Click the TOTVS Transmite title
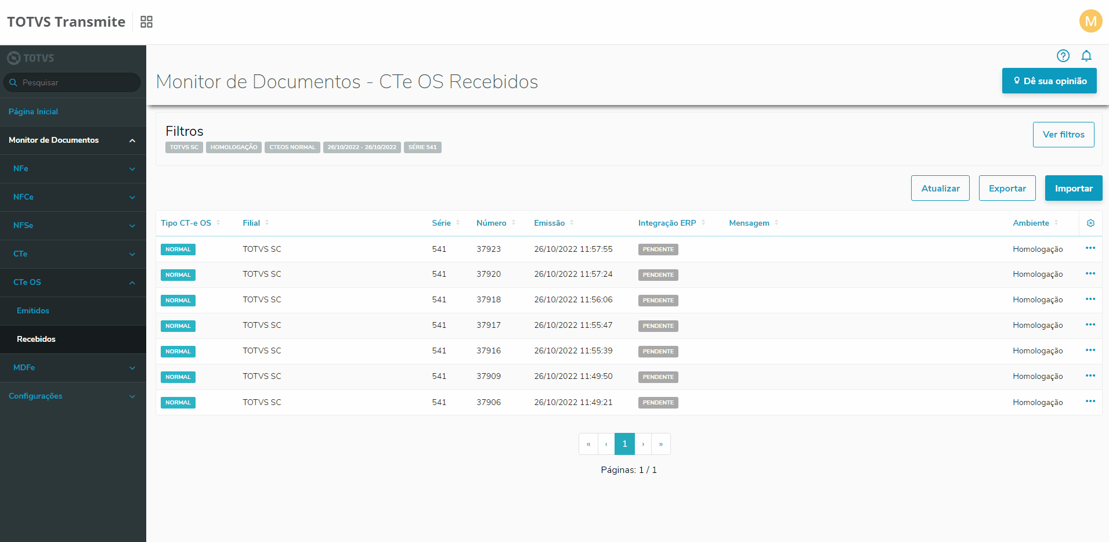 (x=66, y=22)
